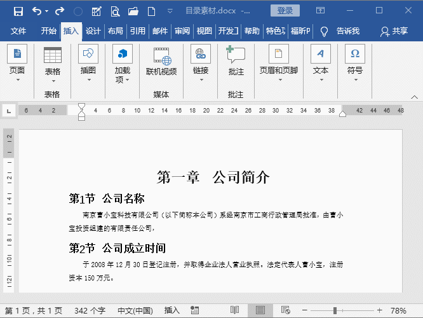Click the macro recording status icon
The width and height of the screenshot is (423, 318).
194,310
